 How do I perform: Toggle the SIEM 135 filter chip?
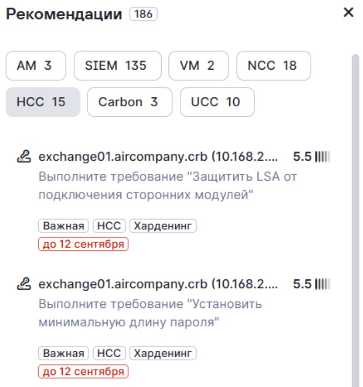(x=116, y=65)
